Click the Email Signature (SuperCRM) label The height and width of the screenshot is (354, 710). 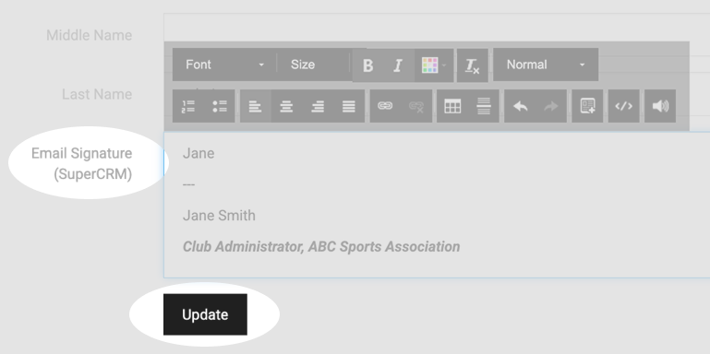(81, 163)
